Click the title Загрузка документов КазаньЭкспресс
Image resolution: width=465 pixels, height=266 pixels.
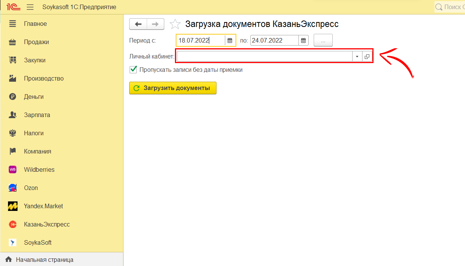pyautogui.click(x=262, y=24)
